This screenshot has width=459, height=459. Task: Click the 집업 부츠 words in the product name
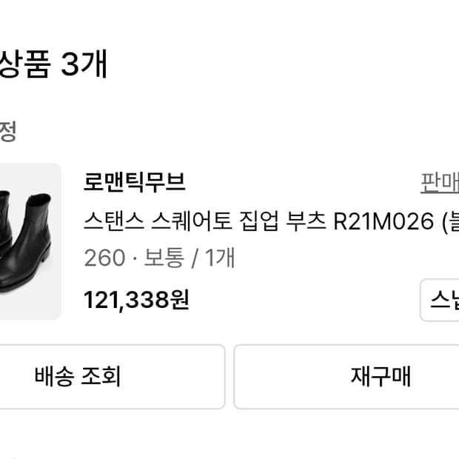click(x=283, y=221)
